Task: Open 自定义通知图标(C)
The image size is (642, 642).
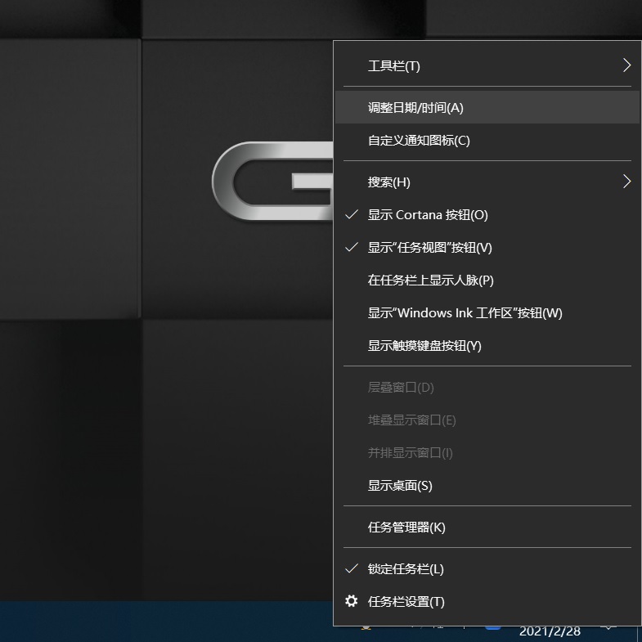Action: click(x=419, y=141)
